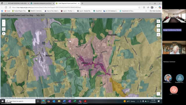Zoom out on the map
Image resolution: width=186 pixels, height=105 pixels.
pos(4,24)
